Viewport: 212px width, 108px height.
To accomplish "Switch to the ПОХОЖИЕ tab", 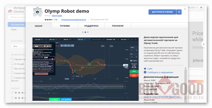I will (118, 26).
